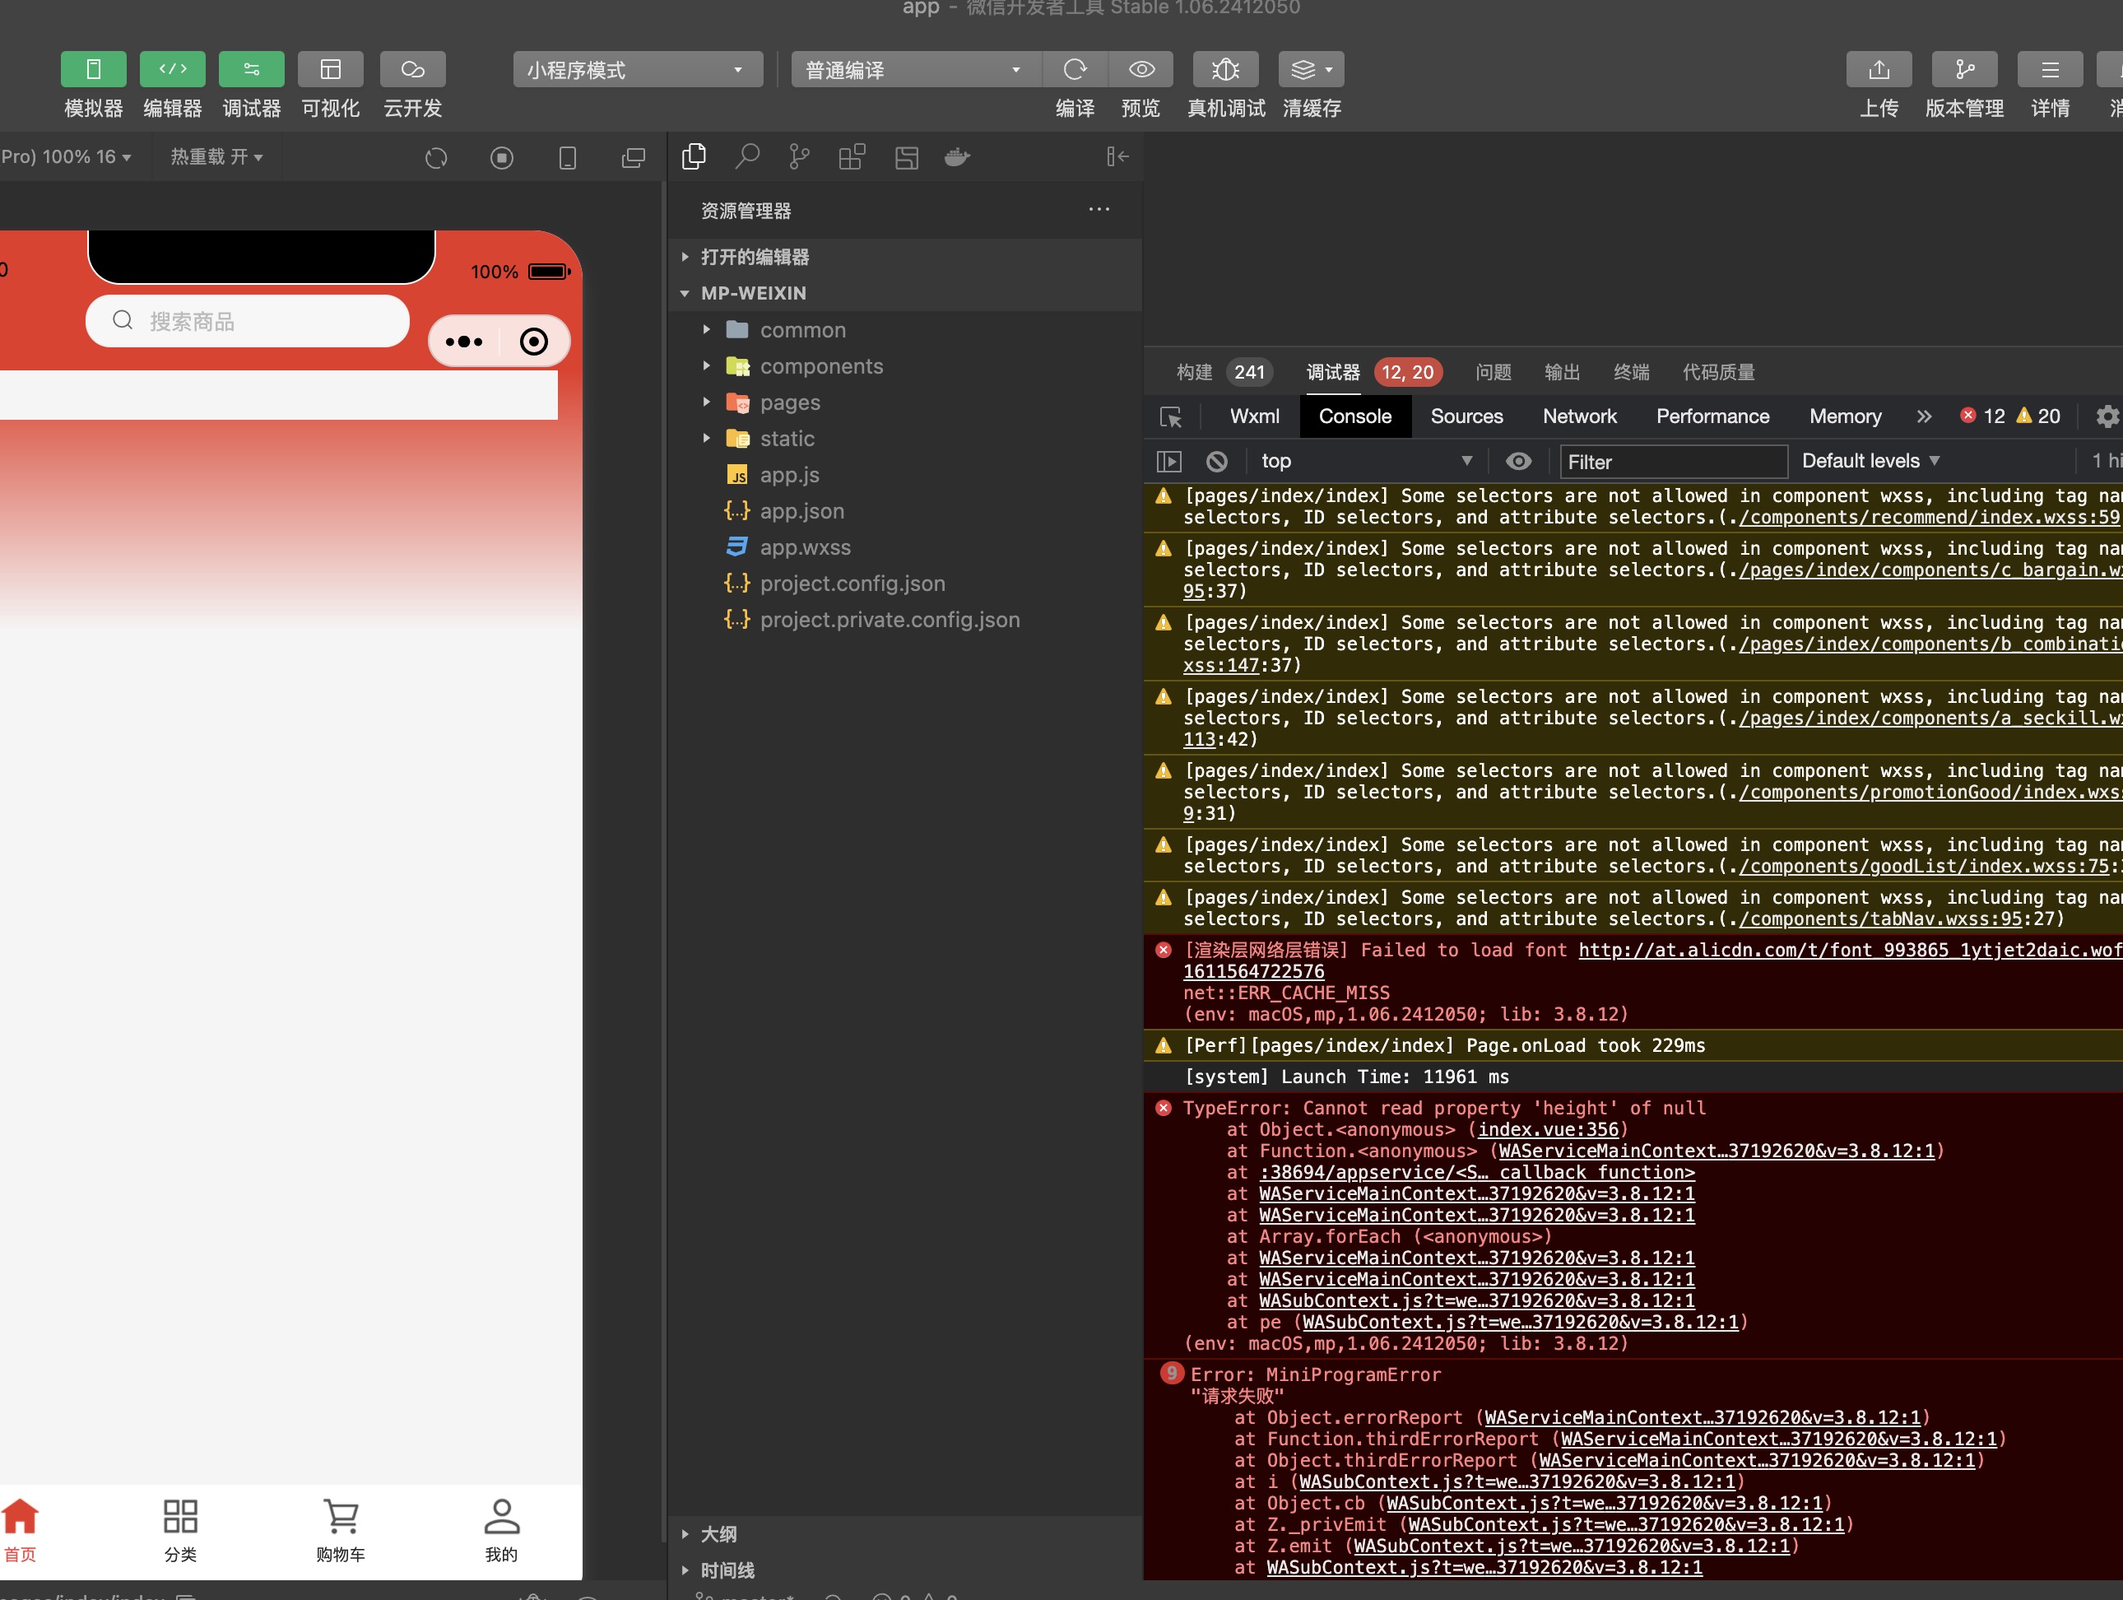This screenshot has width=2123, height=1600.
Task: Toggle the 模拟器 simulator panel button
Action: coord(93,69)
